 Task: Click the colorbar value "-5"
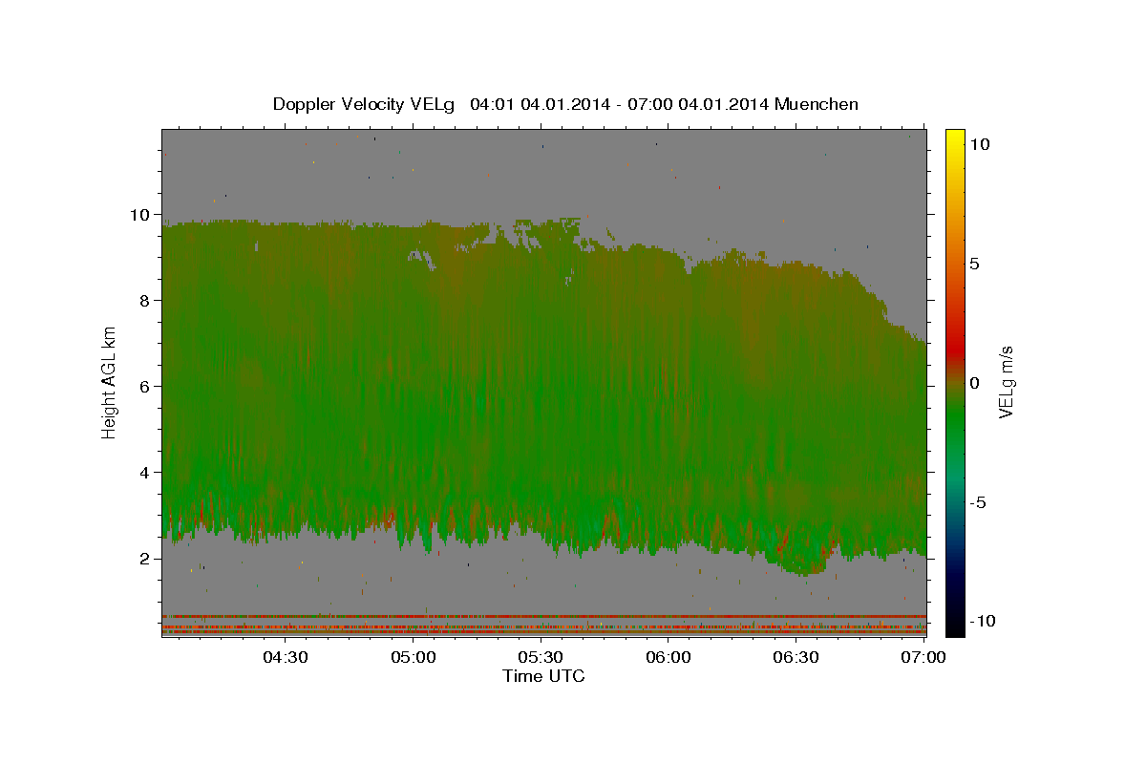coord(978,502)
